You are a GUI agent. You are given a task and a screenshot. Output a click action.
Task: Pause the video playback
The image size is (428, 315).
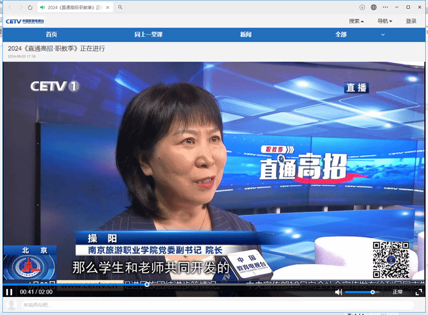click(x=10, y=292)
